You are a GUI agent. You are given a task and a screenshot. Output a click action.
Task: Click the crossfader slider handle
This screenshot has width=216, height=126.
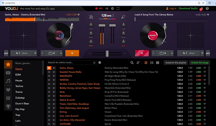coord(107,54)
